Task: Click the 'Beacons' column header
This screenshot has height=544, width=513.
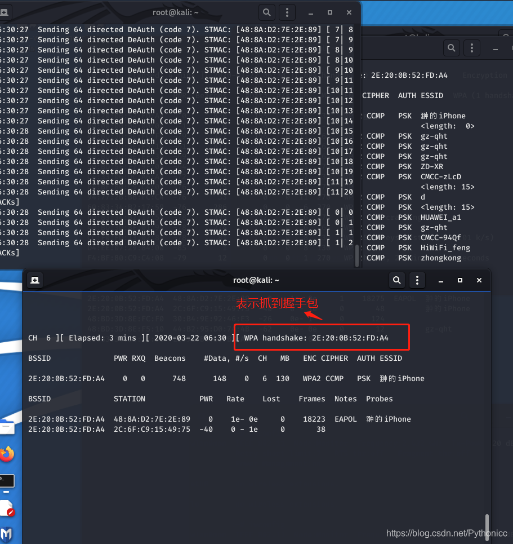Action: click(x=170, y=358)
